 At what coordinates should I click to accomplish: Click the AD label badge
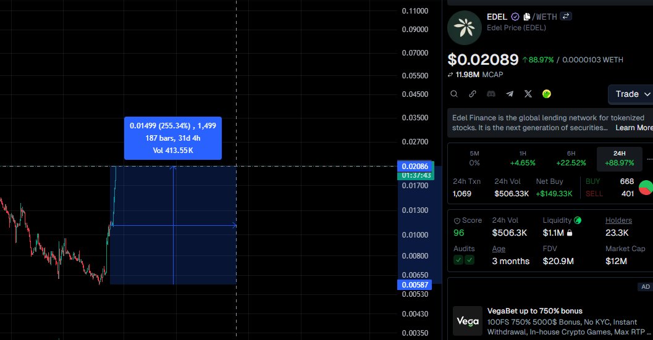coord(645,287)
